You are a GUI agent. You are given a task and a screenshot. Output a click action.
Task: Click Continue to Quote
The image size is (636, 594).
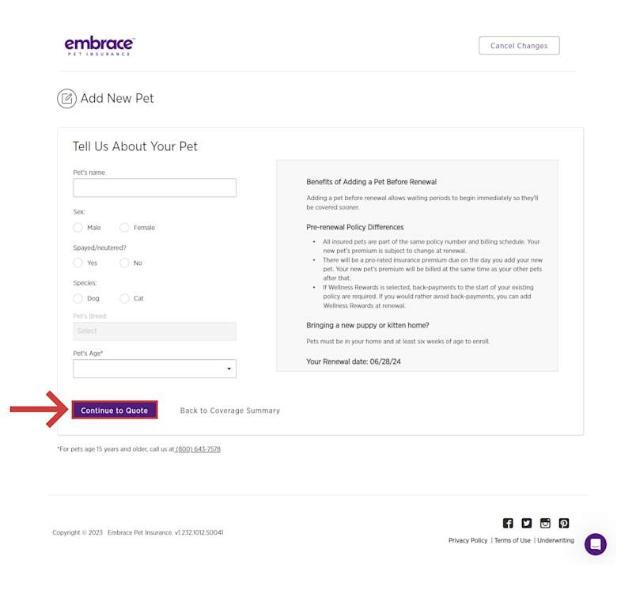(x=113, y=410)
